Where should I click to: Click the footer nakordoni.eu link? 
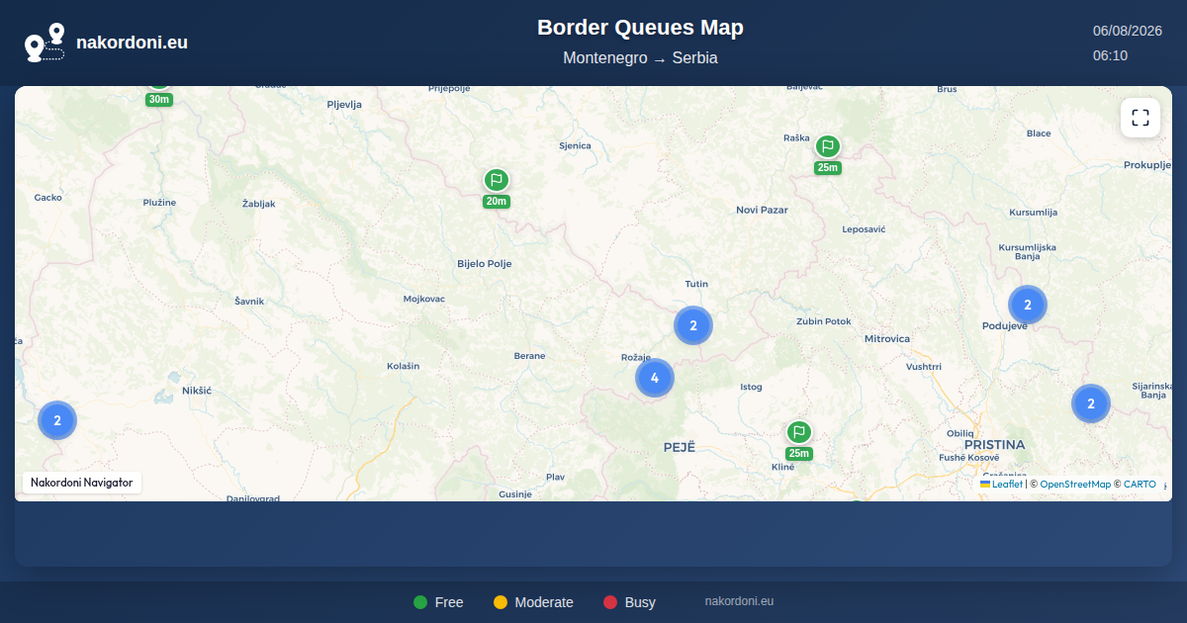point(739,601)
